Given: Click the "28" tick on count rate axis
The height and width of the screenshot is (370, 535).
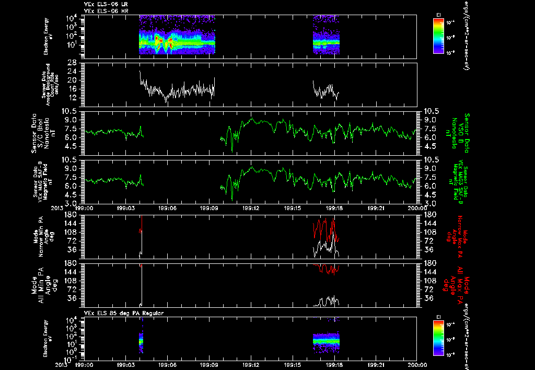Looking at the screenshot, I should click(72, 63).
